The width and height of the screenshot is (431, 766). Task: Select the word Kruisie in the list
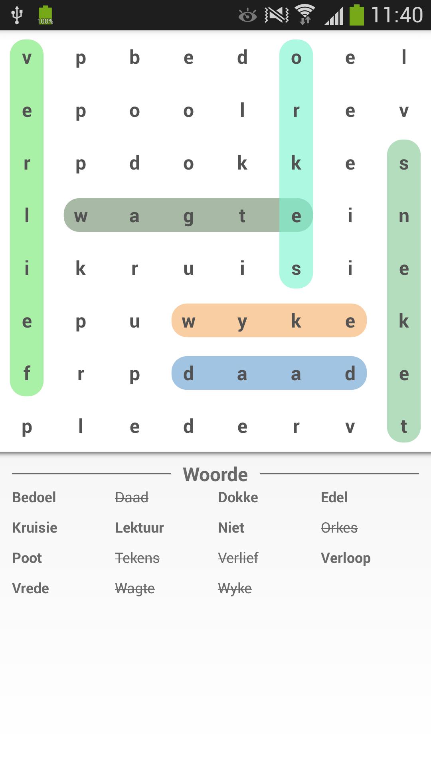coord(34,527)
